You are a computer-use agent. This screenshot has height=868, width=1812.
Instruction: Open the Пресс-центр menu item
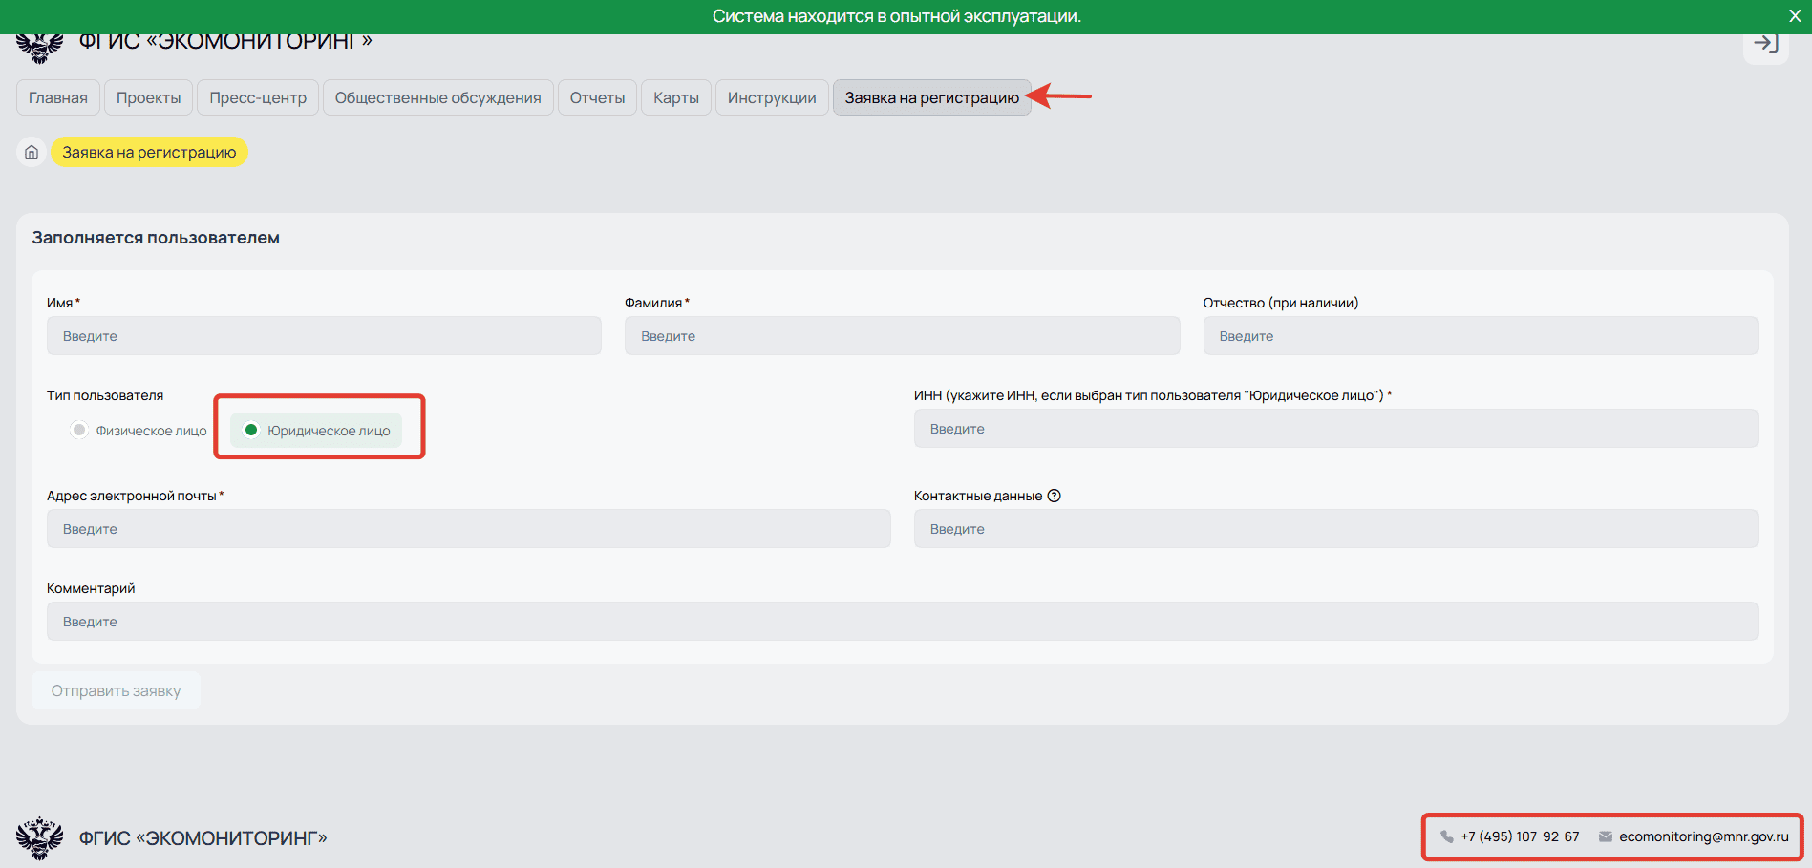click(x=258, y=97)
